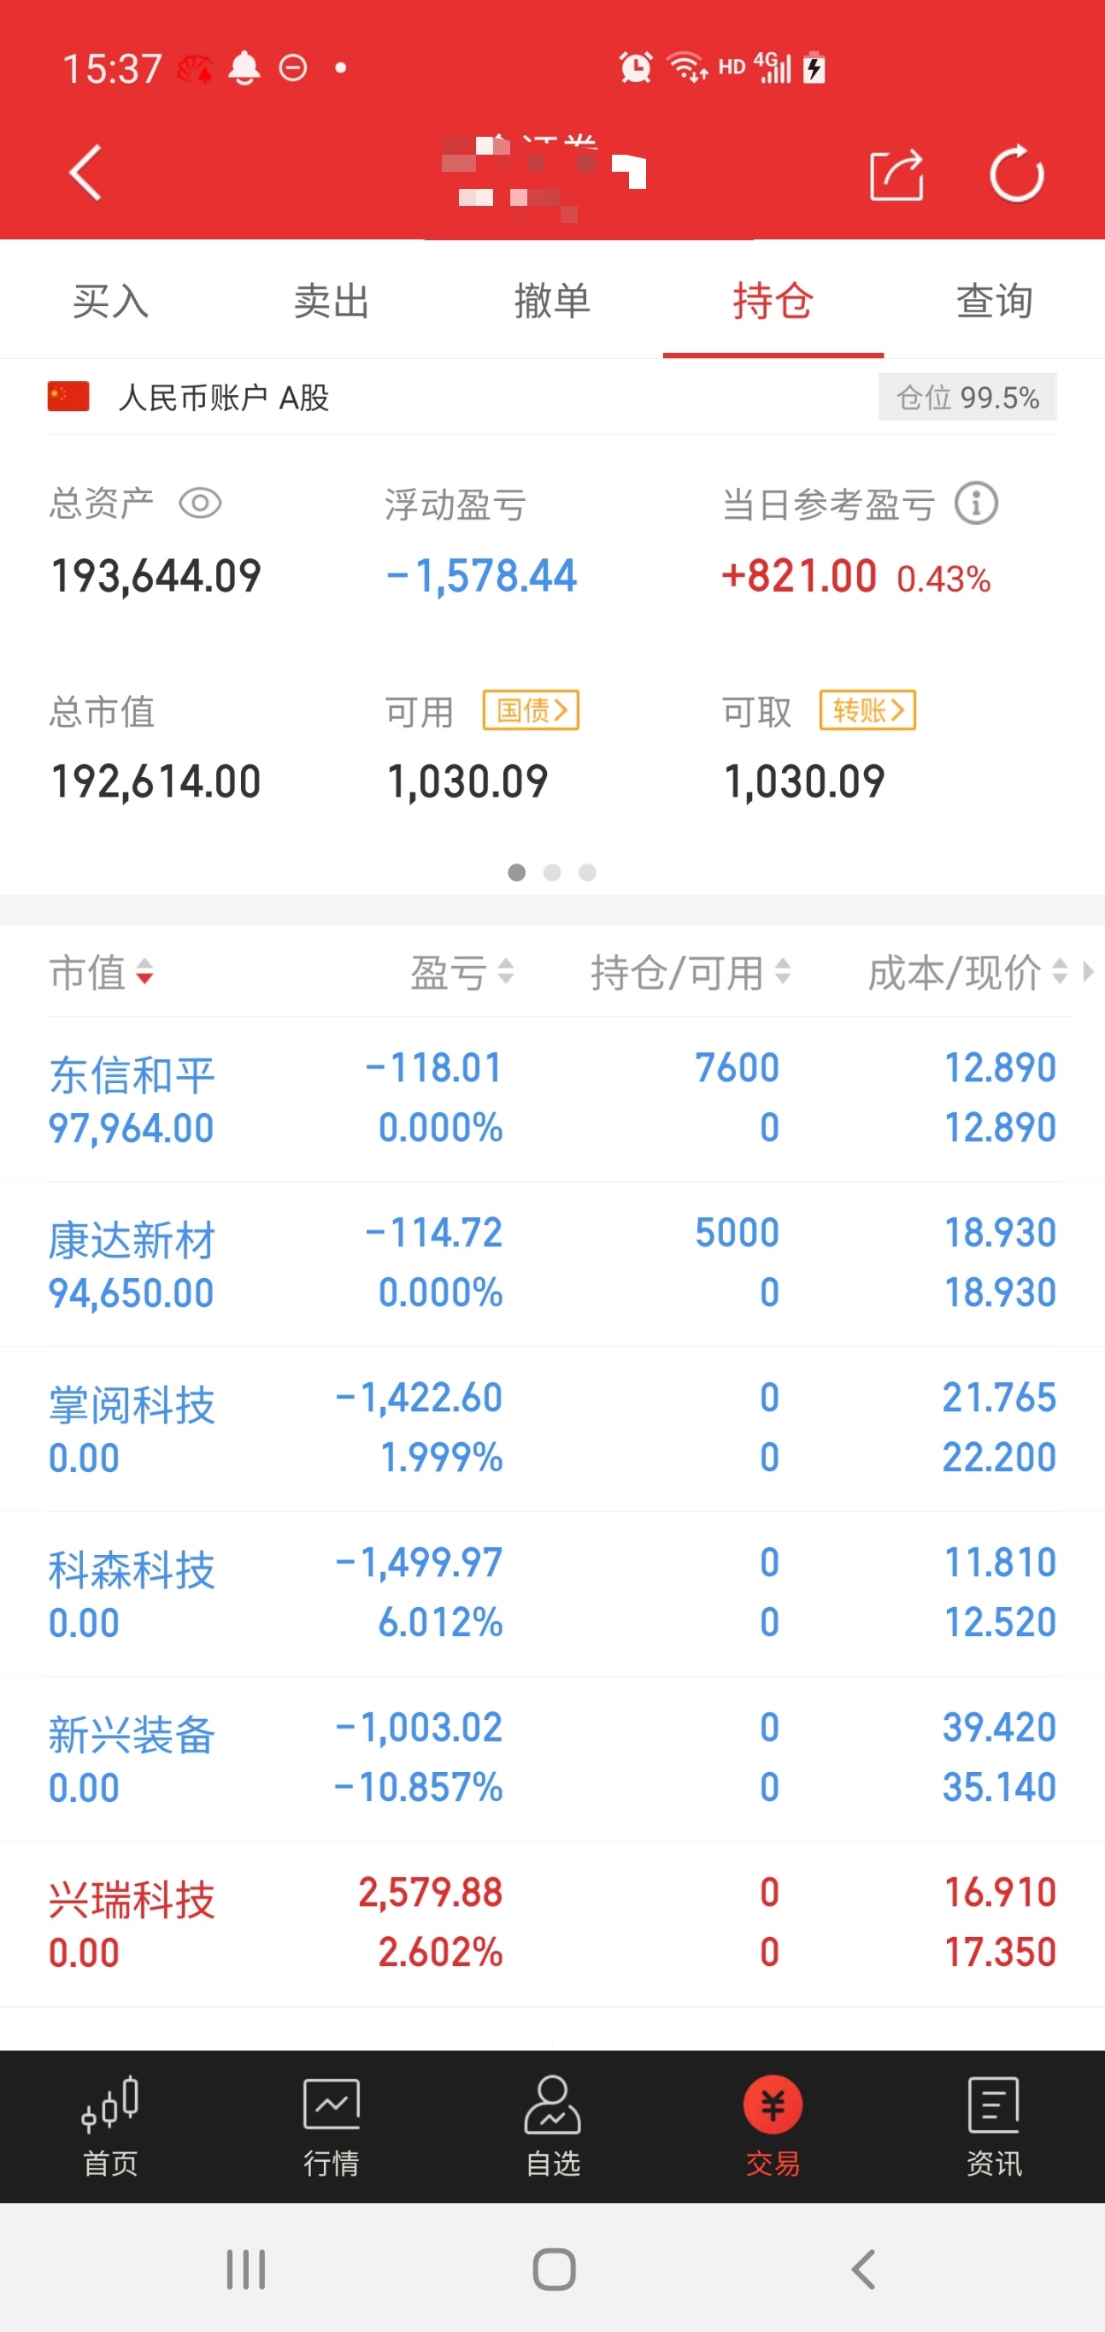Switch to the 买入 tab
This screenshot has width=1105, height=2332.
[110, 301]
